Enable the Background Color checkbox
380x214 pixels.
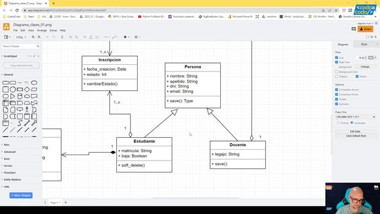(x=337, y=72)
